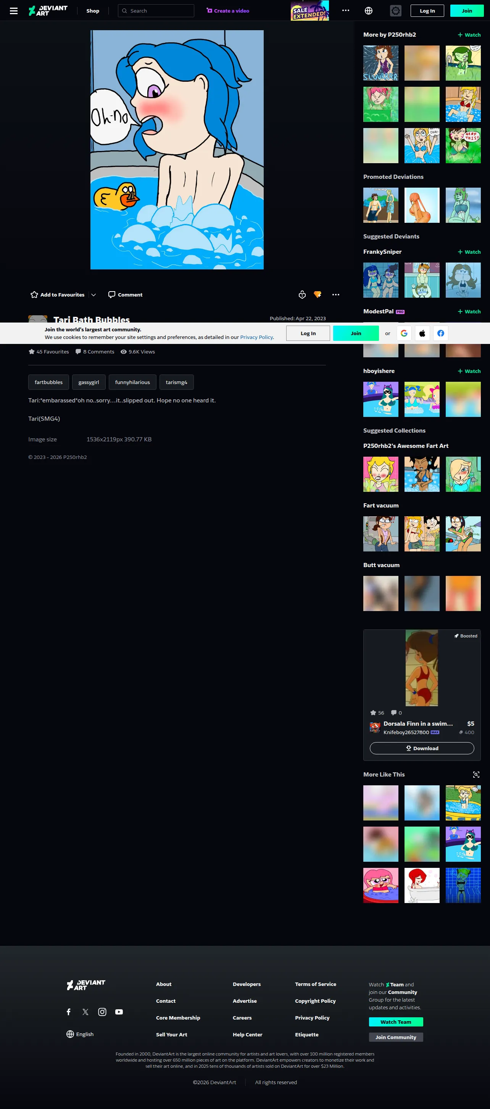This screenshot has height=1109, width=490.
Task: Open the footer DeviantArt logo
Action: [86, 985]
